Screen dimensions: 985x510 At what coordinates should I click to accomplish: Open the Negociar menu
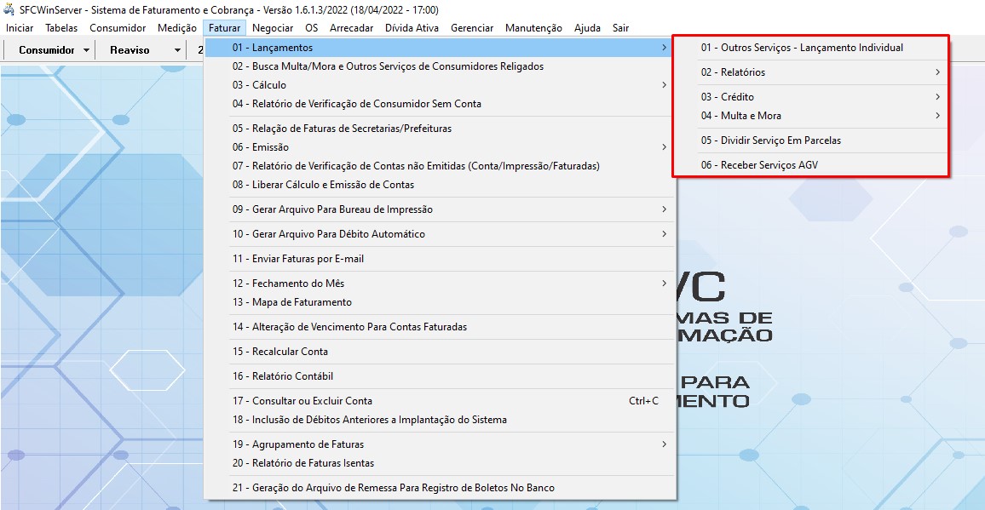point(273,28)
